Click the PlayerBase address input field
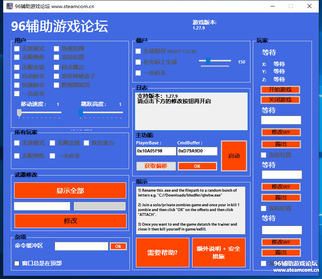This screenshot has width=322, height=279. click(x=156, y=151)
